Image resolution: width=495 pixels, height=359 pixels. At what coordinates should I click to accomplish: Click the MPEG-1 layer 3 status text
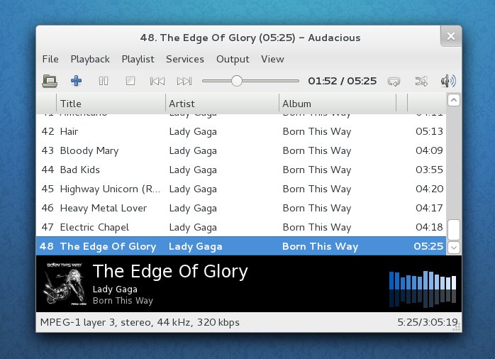140,322
